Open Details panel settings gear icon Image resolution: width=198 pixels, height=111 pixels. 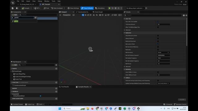click(186, 15)
